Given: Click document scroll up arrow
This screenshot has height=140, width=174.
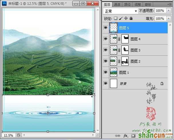Looking at the screenshot, I should coord(98,10).
